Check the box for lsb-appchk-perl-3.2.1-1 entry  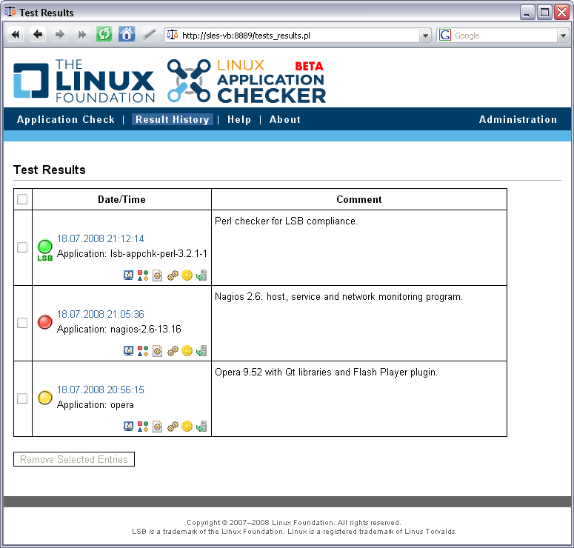tap(22, 247)
